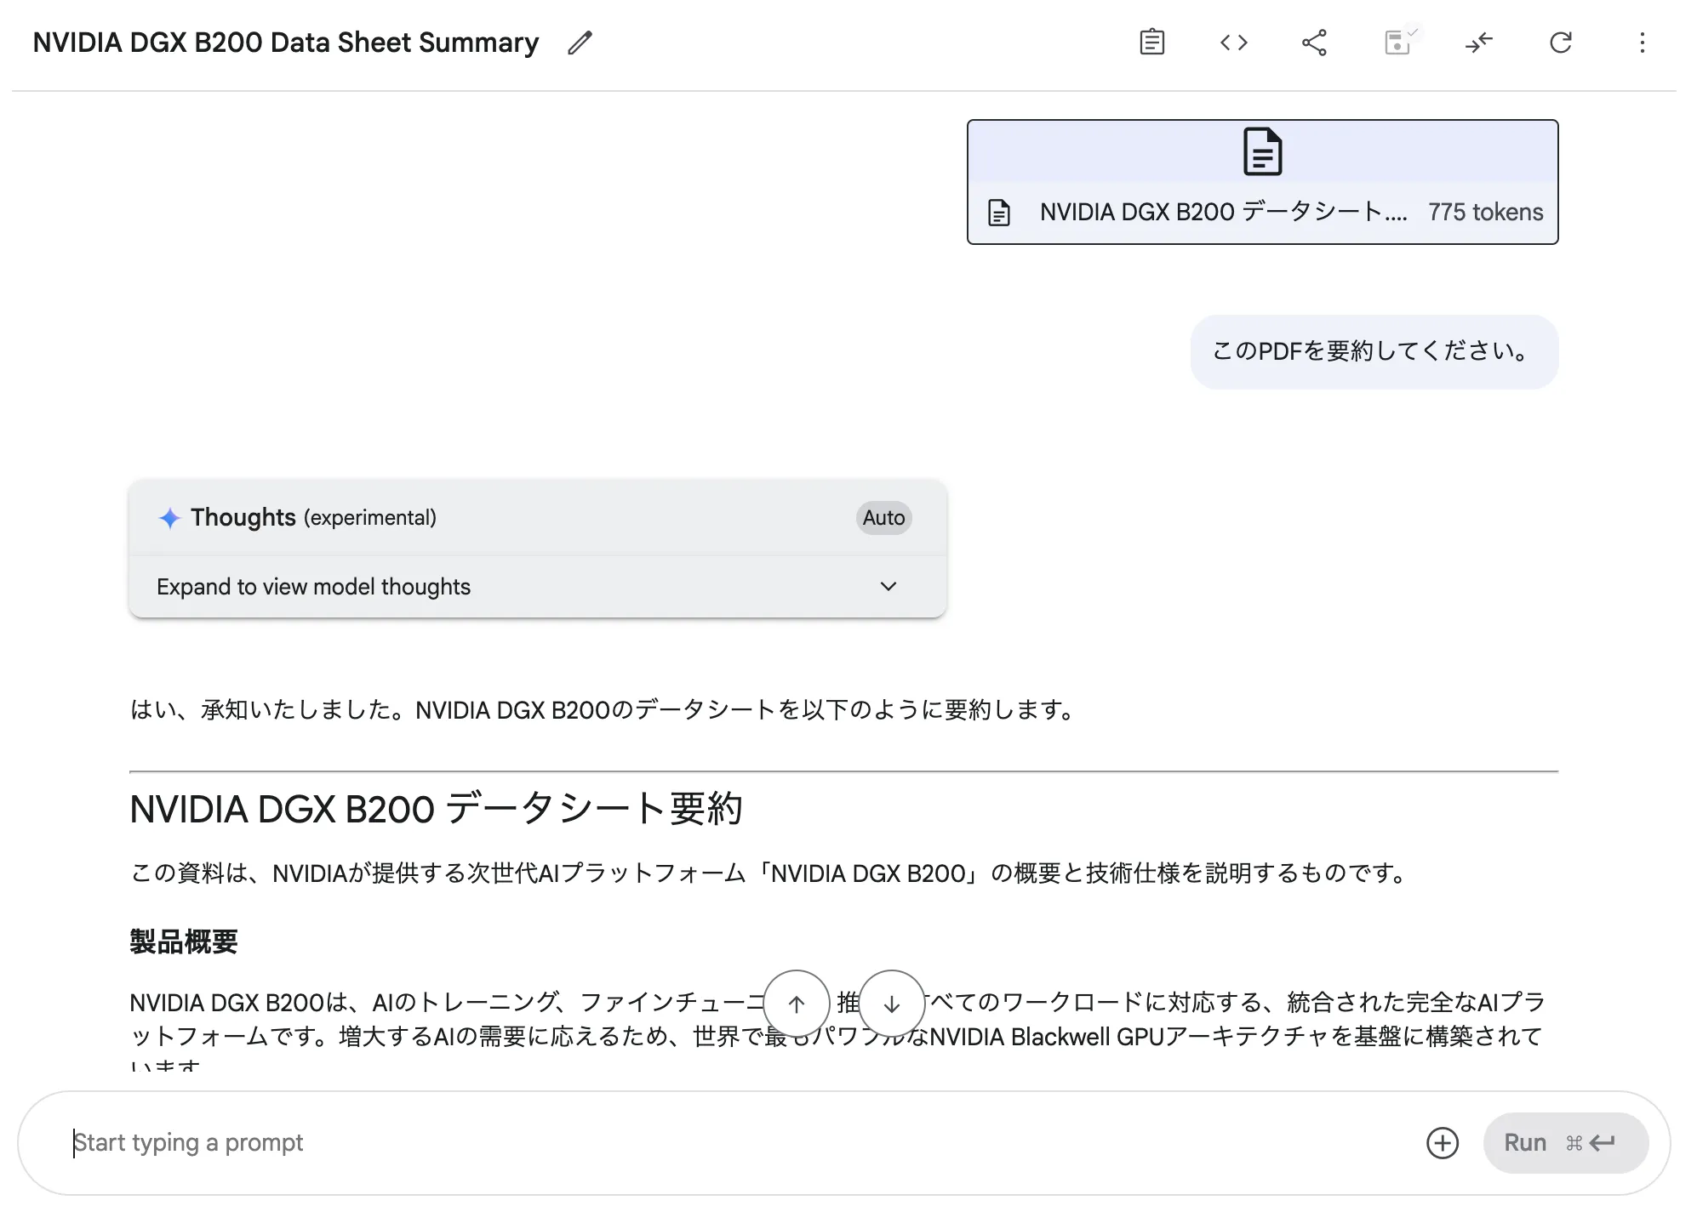Screen dimensions: 1697x1206
Task: Enable compare mode with the converging arrows icon
Action: point(1479,43)
